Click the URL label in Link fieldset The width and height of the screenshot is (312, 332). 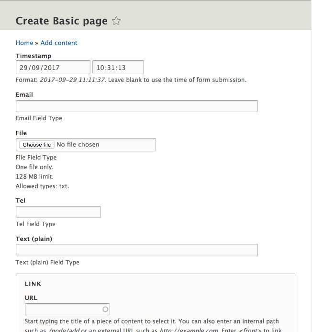click(x=31, y=298)
